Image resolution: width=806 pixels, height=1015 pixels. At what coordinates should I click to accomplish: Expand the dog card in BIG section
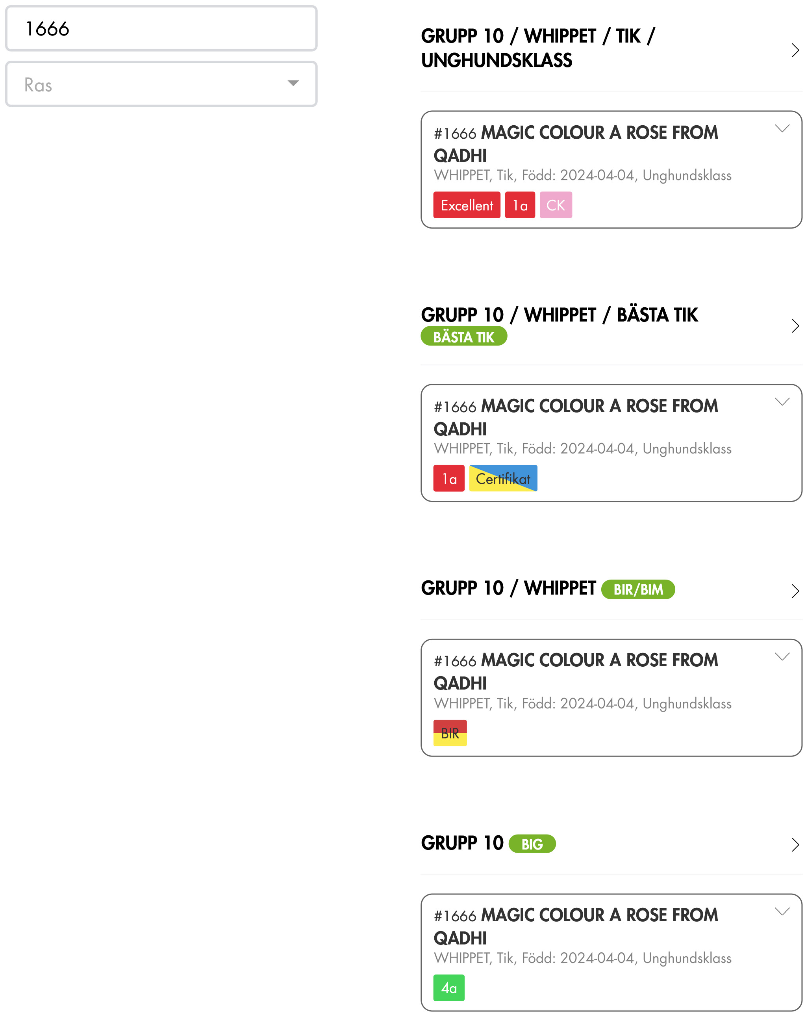click(782, 911)
